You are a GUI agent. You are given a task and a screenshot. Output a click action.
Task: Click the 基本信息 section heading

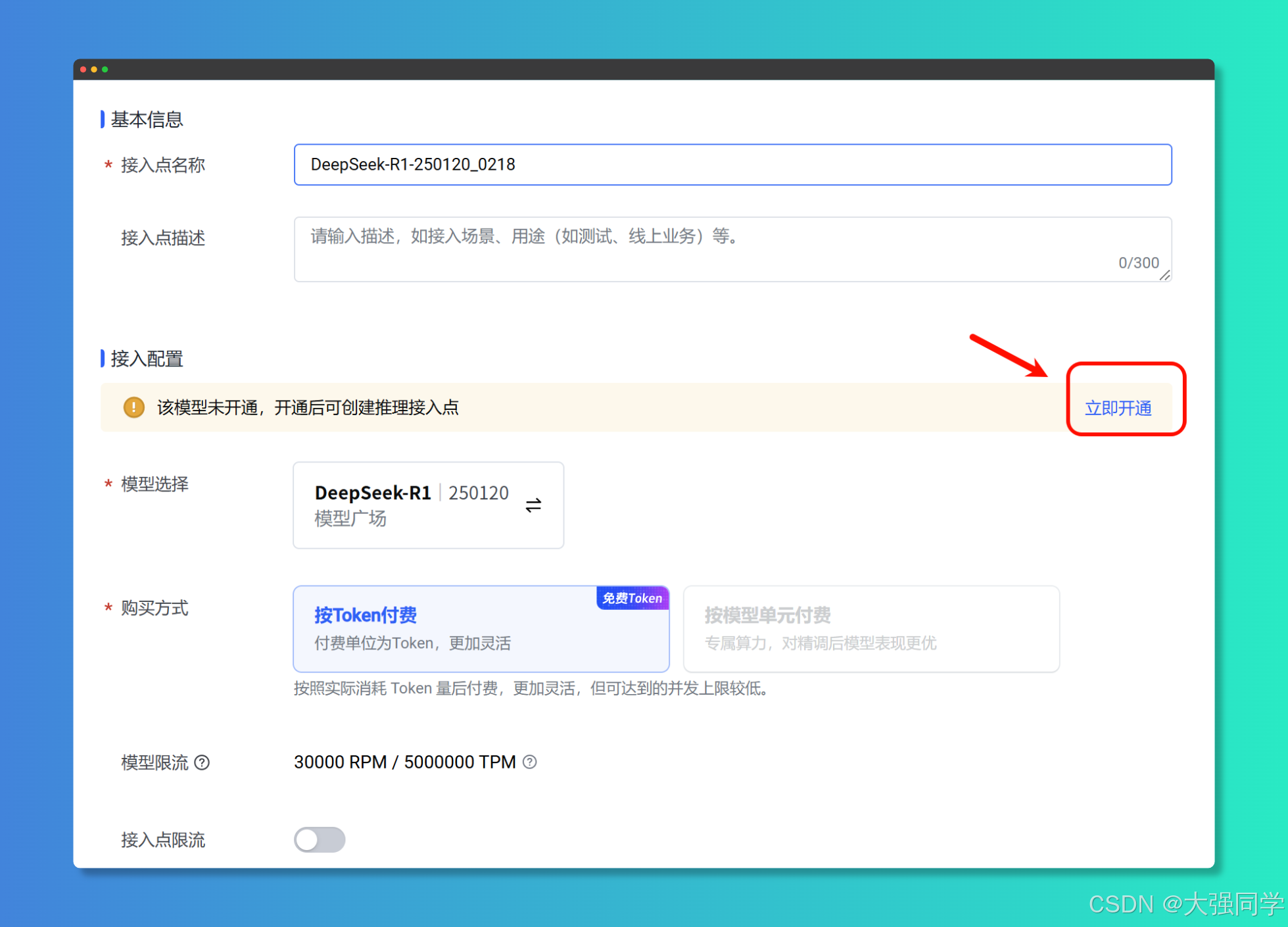tap(147, 120)
